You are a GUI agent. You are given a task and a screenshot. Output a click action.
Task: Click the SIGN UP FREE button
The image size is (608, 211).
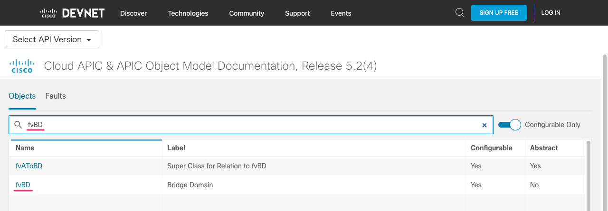499,13
